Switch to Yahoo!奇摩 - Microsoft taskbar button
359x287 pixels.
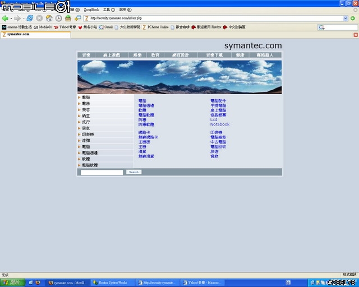(x=202, y=283)
